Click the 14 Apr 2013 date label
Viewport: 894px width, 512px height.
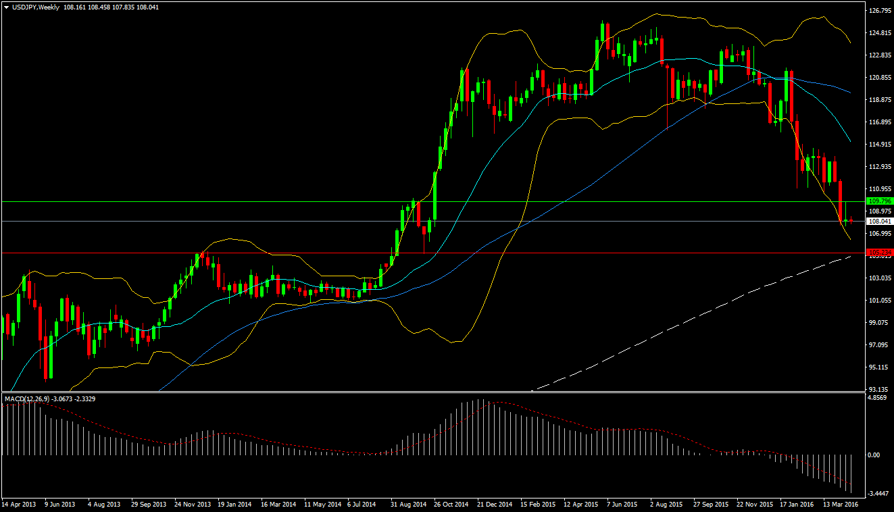(19, 504)
